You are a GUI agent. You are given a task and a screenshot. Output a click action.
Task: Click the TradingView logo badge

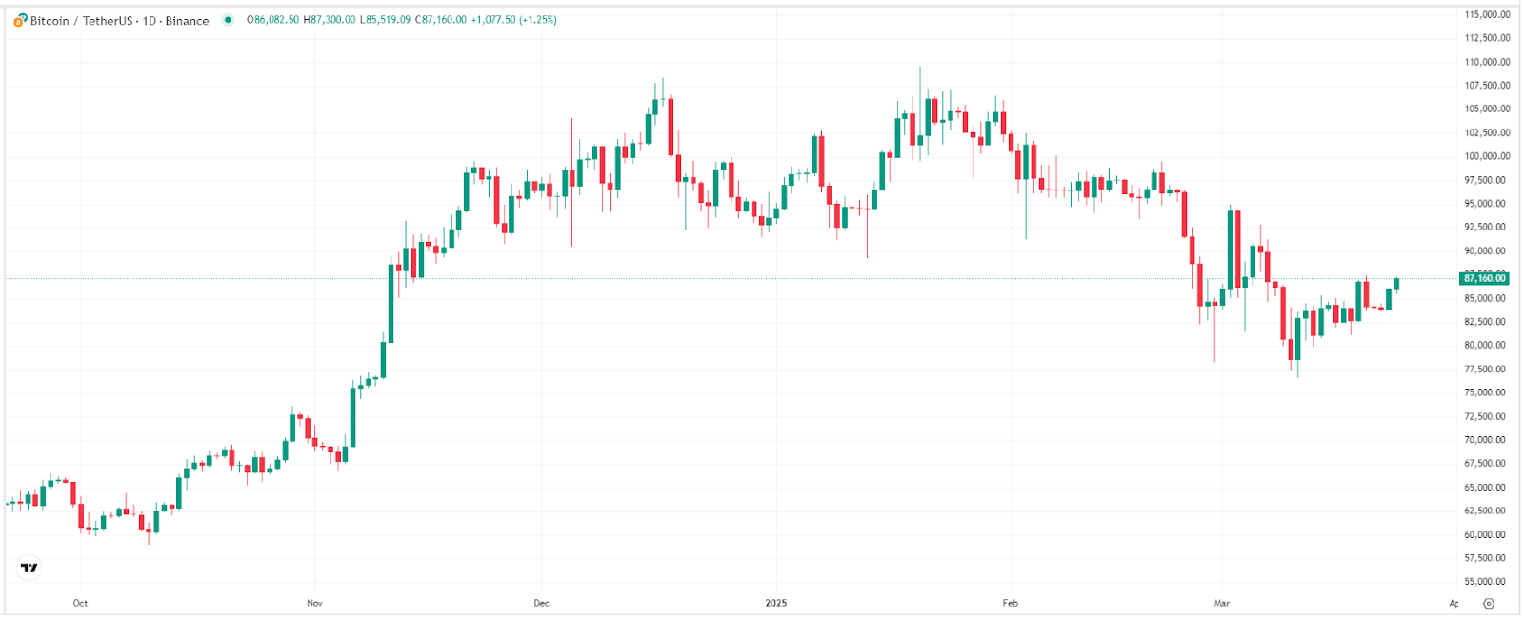click(30, 568)
